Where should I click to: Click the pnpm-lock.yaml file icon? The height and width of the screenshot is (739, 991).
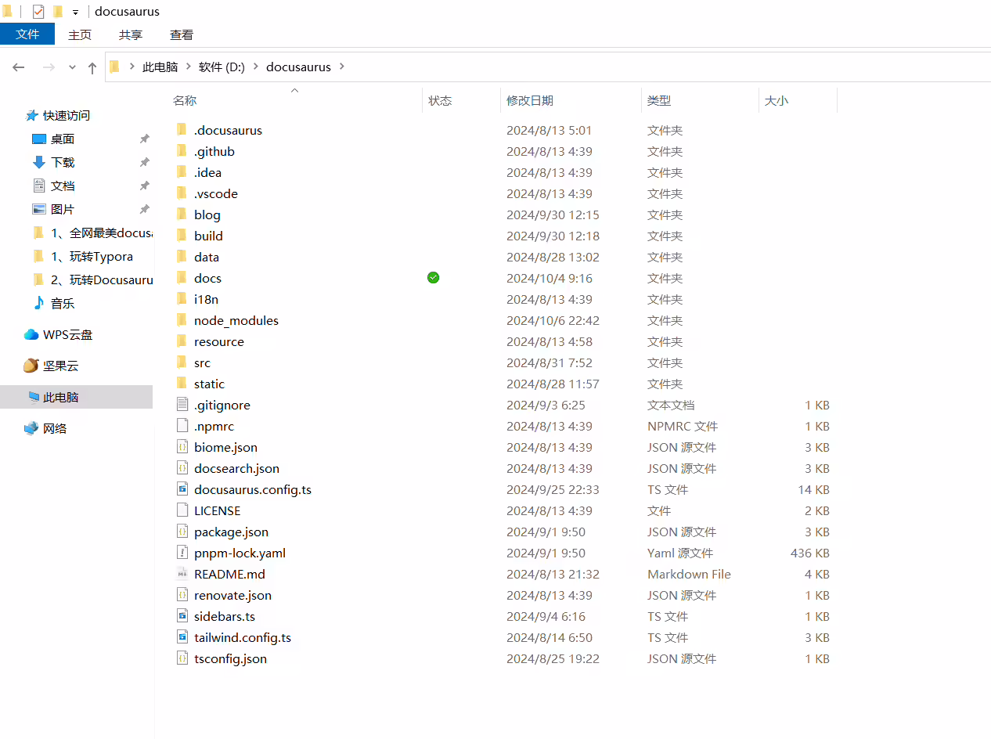tap(182, 553)
